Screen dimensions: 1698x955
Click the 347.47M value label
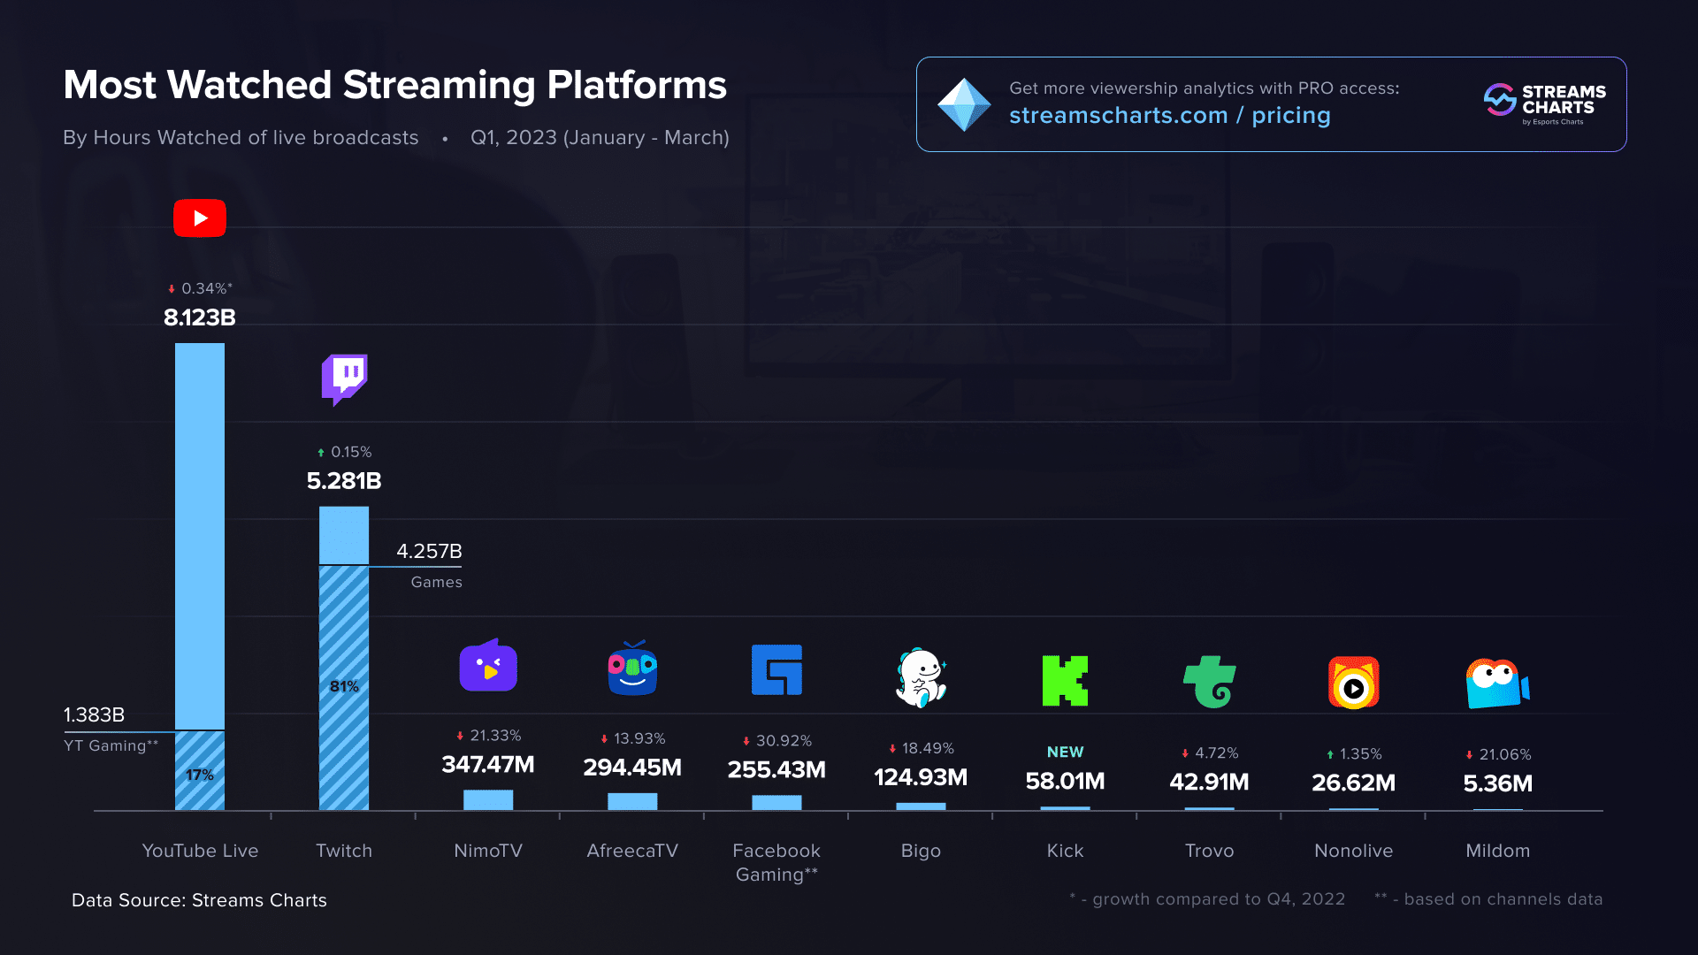488,765
